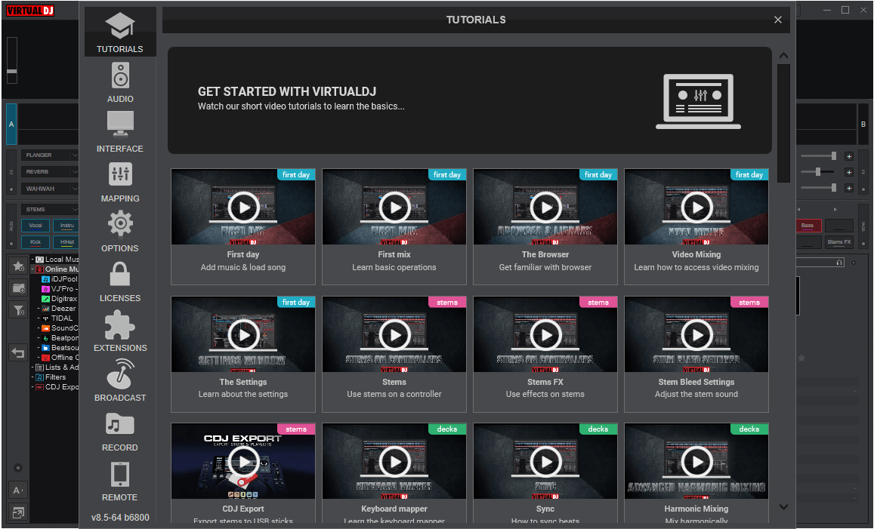Click the top effect slider on right deck
Screen dimensions: 874x529
pyautogui.click(x=819, y=156)
